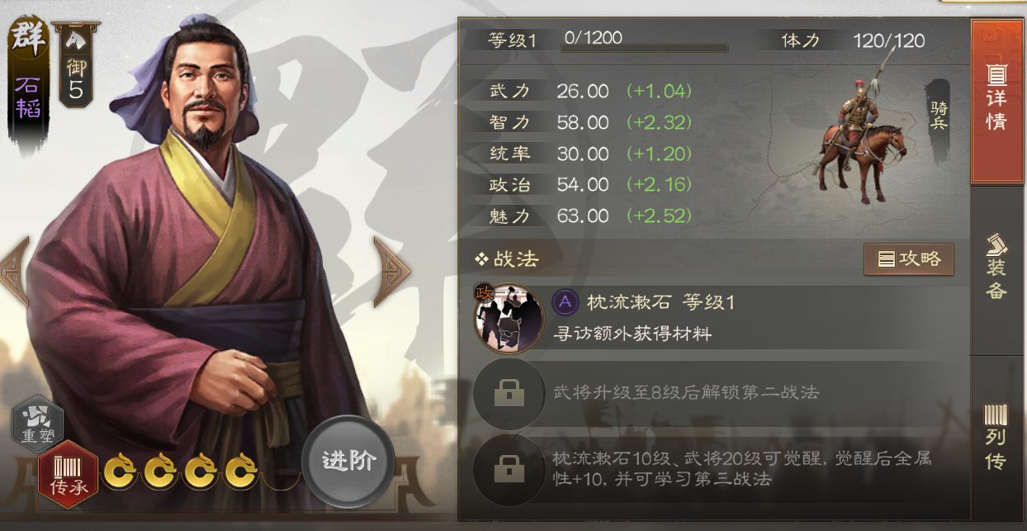This screenshot has width=1027, height=531.
Task: Expand the 战法 section header
Action: coord(506,259)
